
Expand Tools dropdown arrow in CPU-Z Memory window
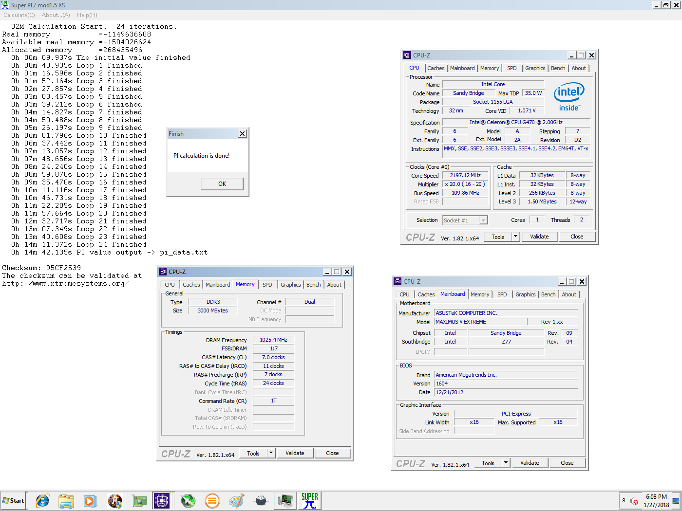click(271, 453)
